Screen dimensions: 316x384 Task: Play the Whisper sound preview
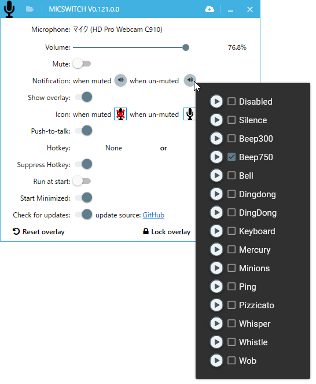pos(216,323)
